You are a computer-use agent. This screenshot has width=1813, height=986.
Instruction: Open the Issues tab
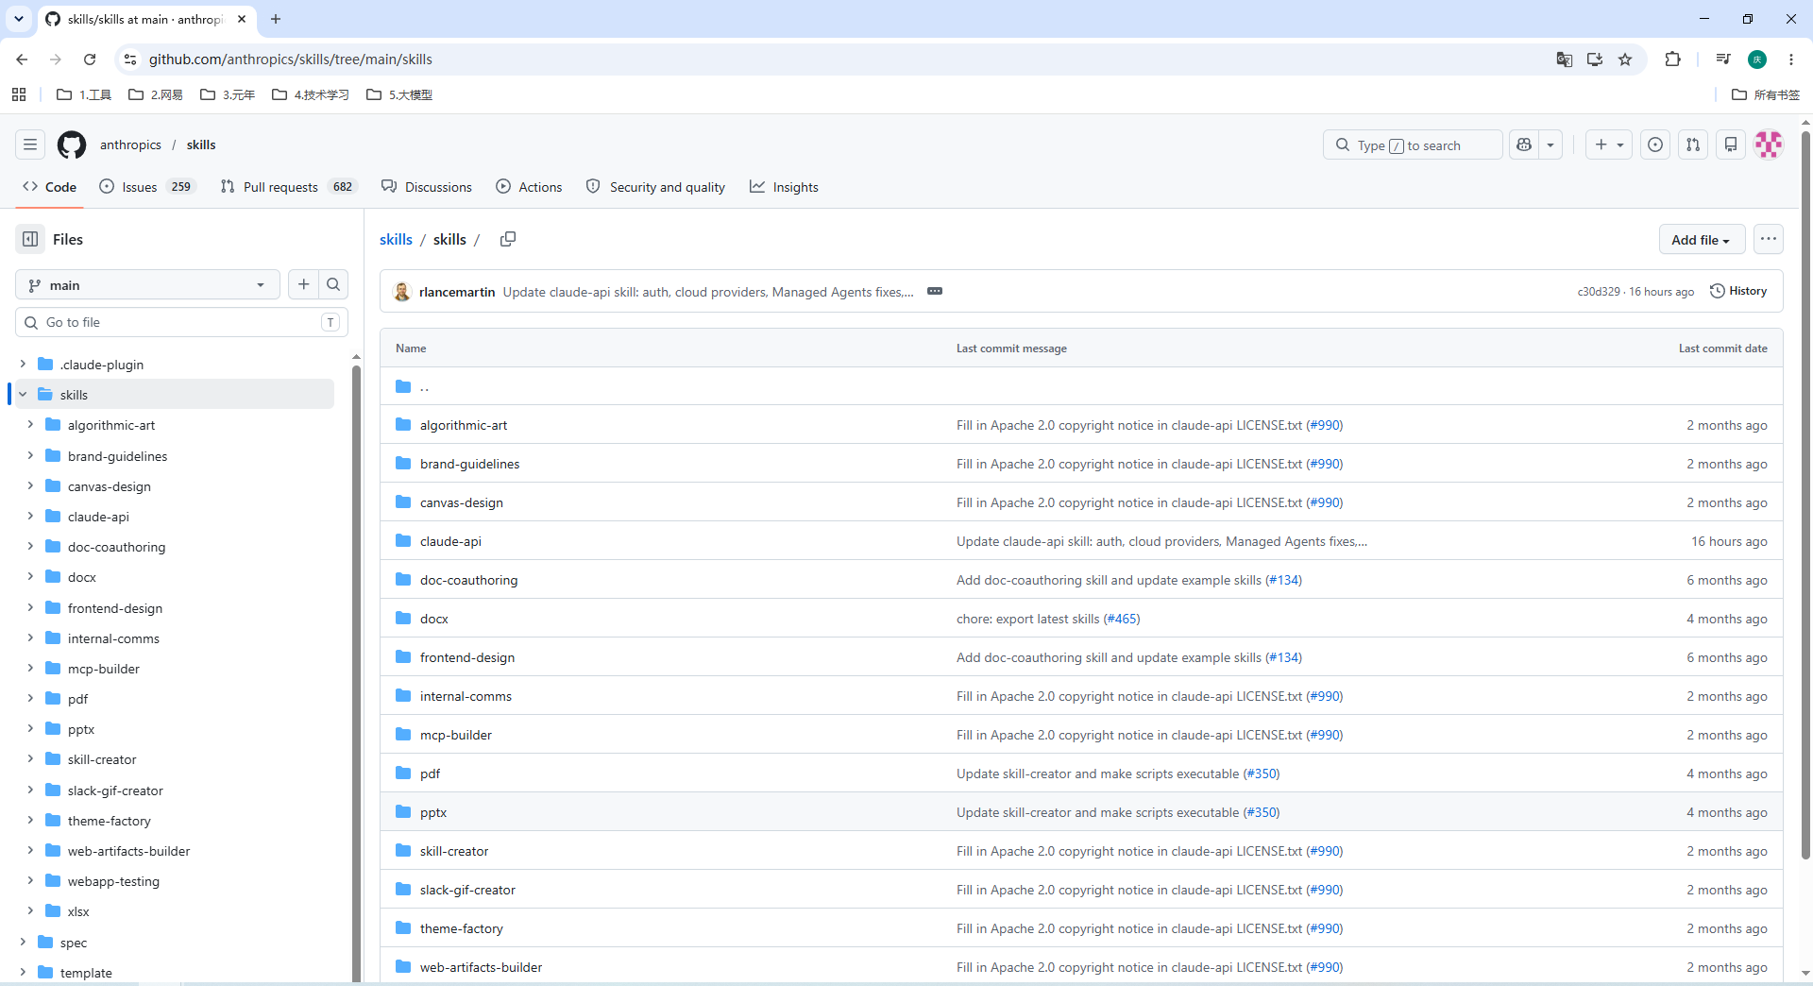(147, 187)
